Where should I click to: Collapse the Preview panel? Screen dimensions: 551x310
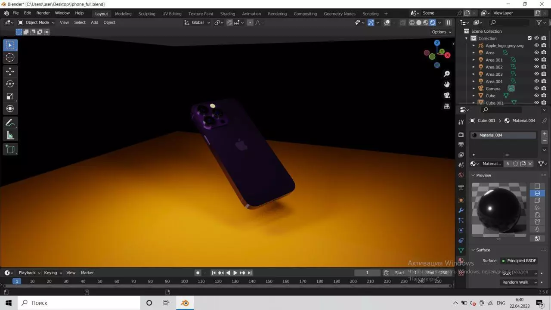(473, 175)
